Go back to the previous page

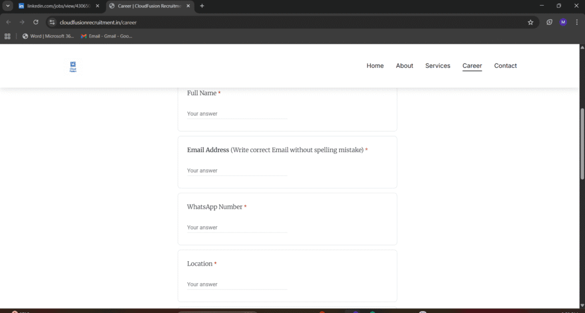pos(9,22)
